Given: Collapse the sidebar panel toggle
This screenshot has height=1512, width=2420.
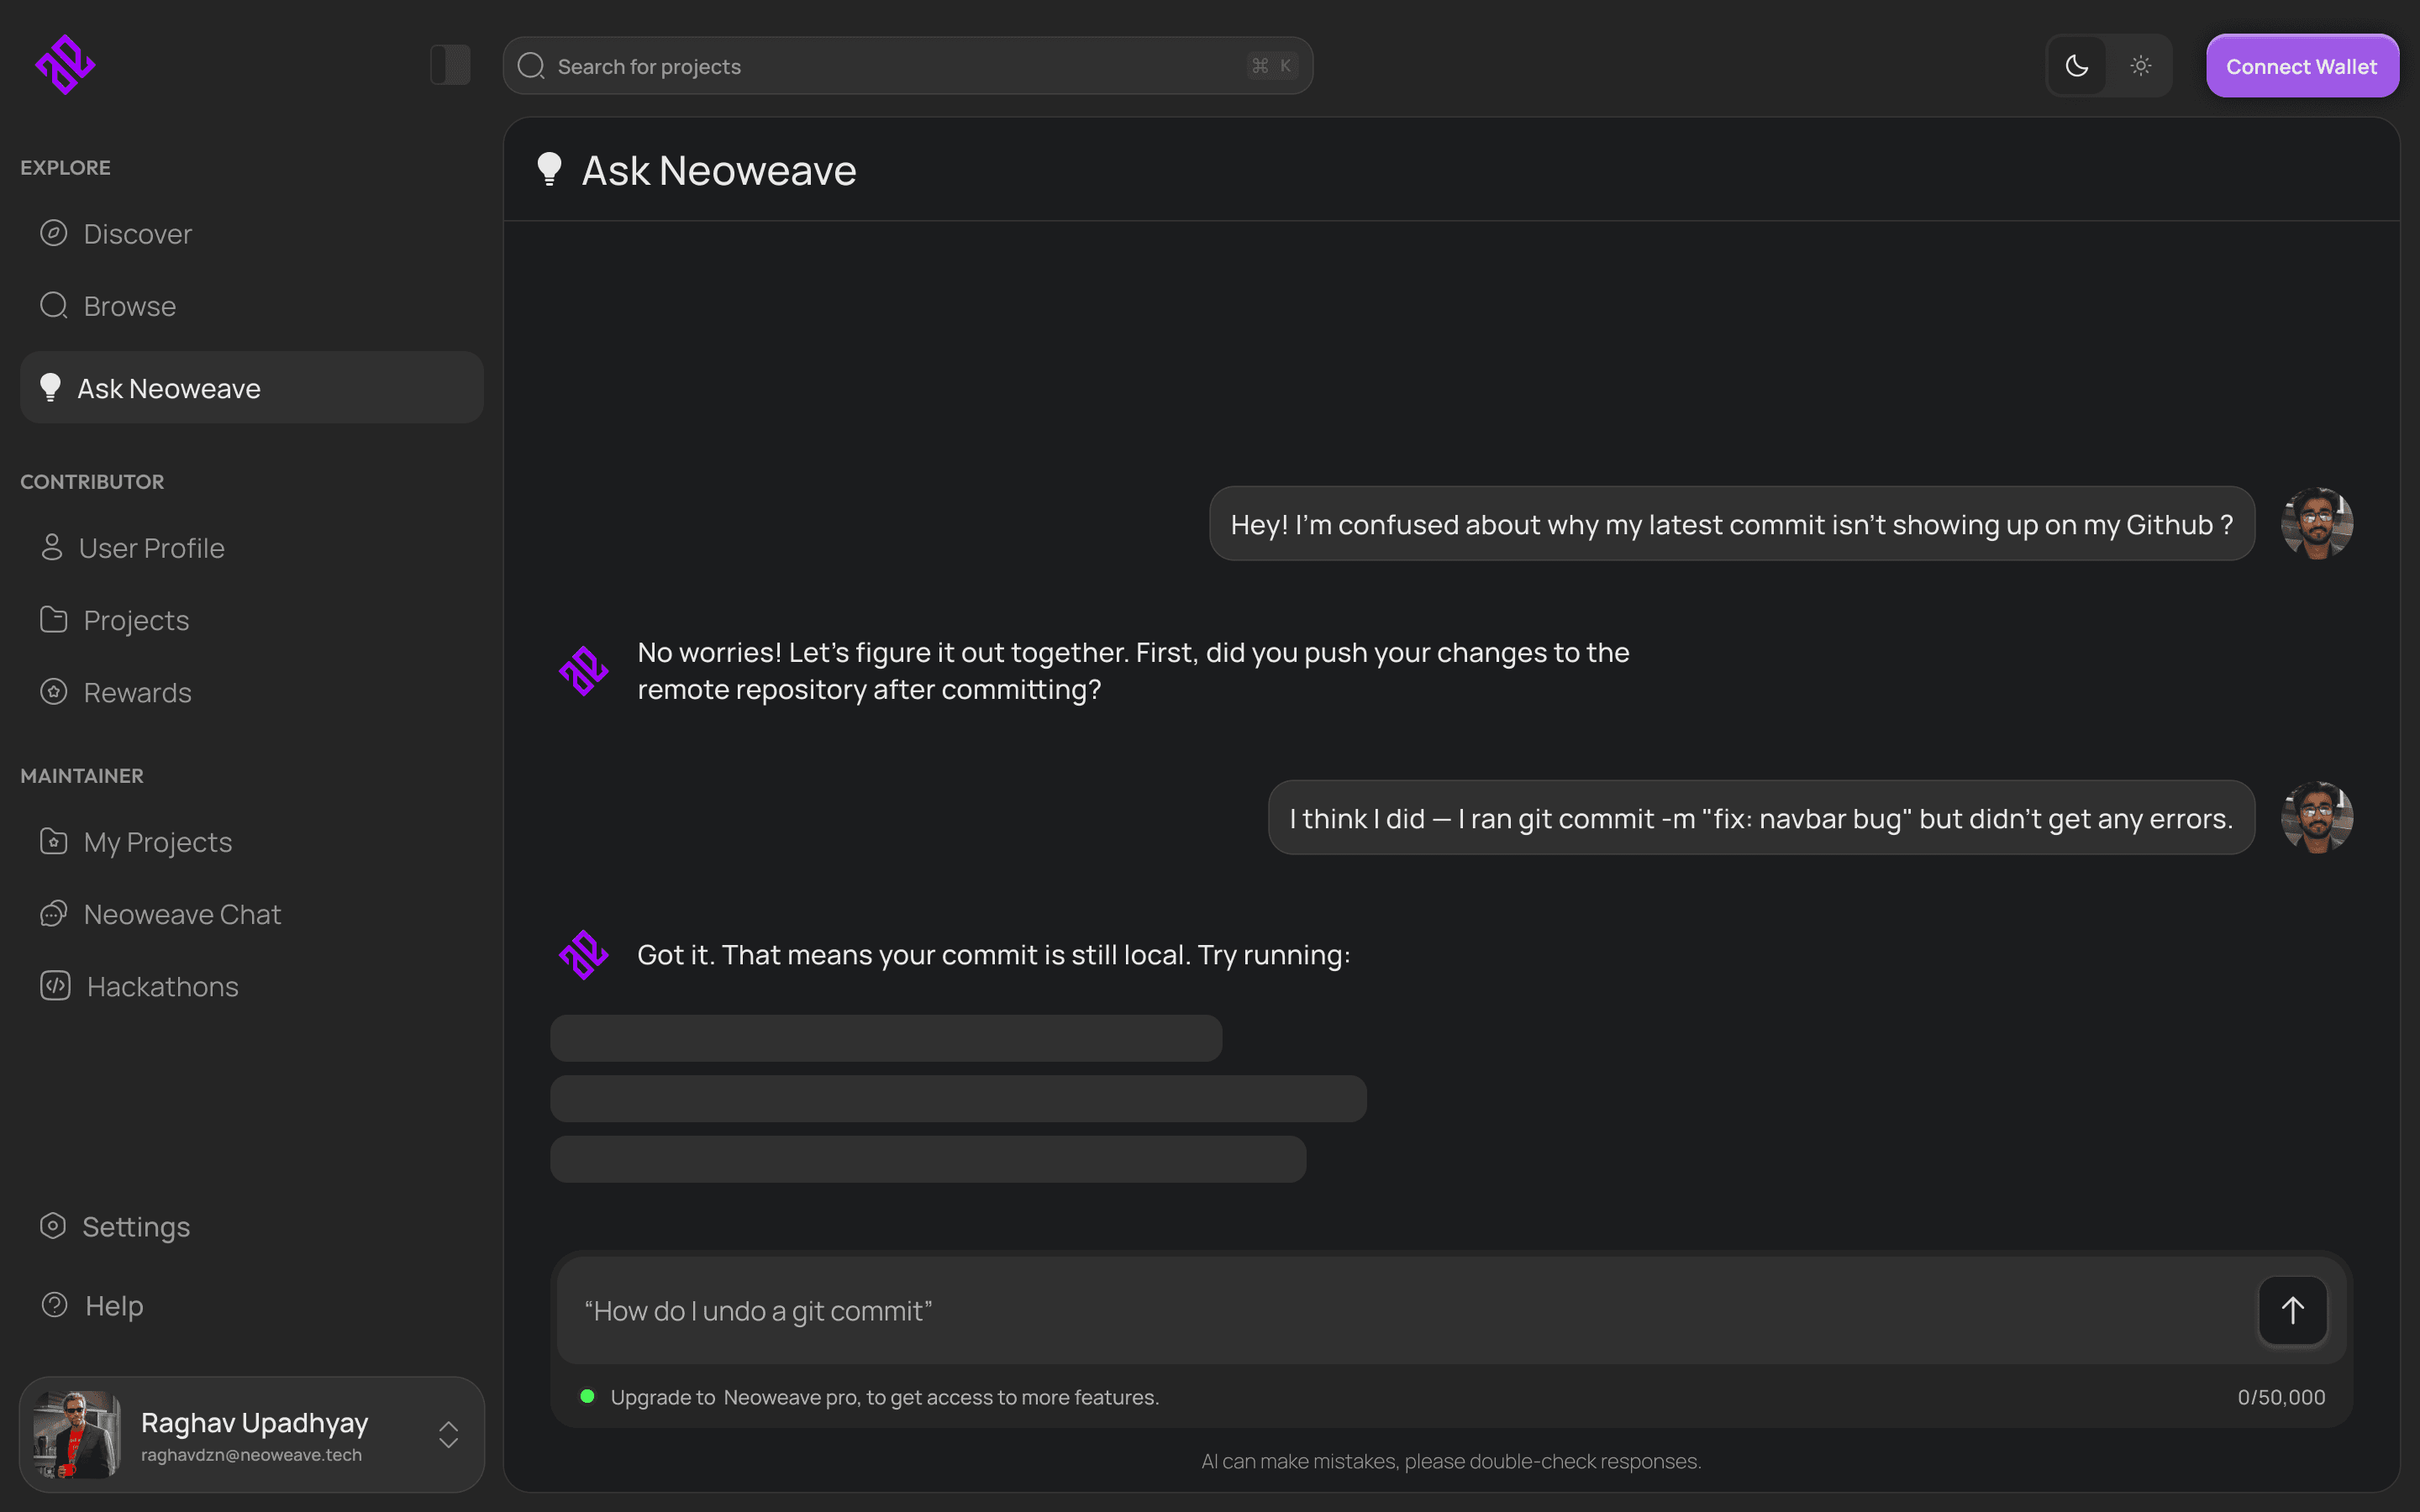Looking at the screenshot, I should tap(450, 65).
